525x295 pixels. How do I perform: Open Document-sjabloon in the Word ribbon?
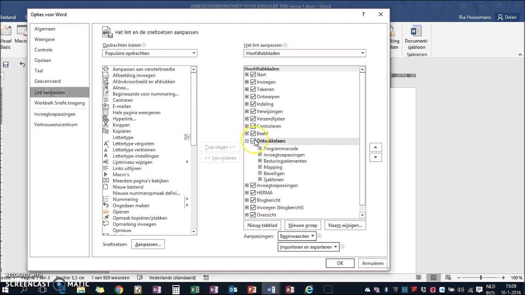tap(416, 37)
